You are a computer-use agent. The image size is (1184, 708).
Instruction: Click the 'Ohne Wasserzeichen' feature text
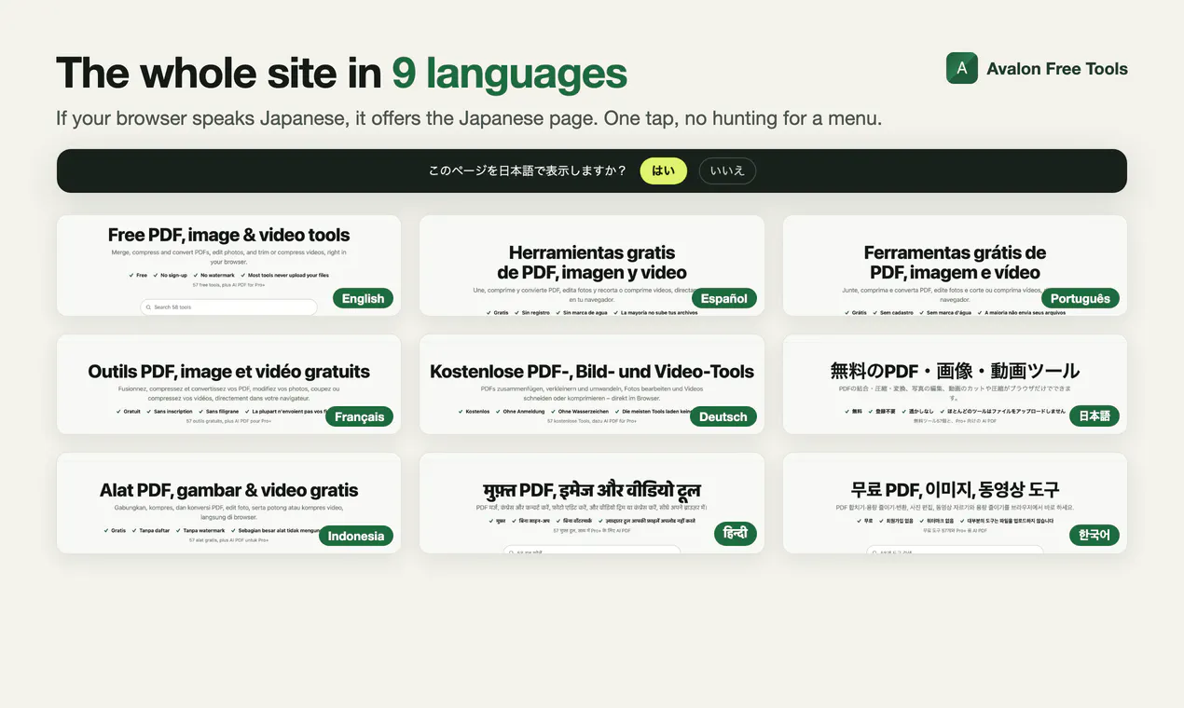tap(584, 411)
